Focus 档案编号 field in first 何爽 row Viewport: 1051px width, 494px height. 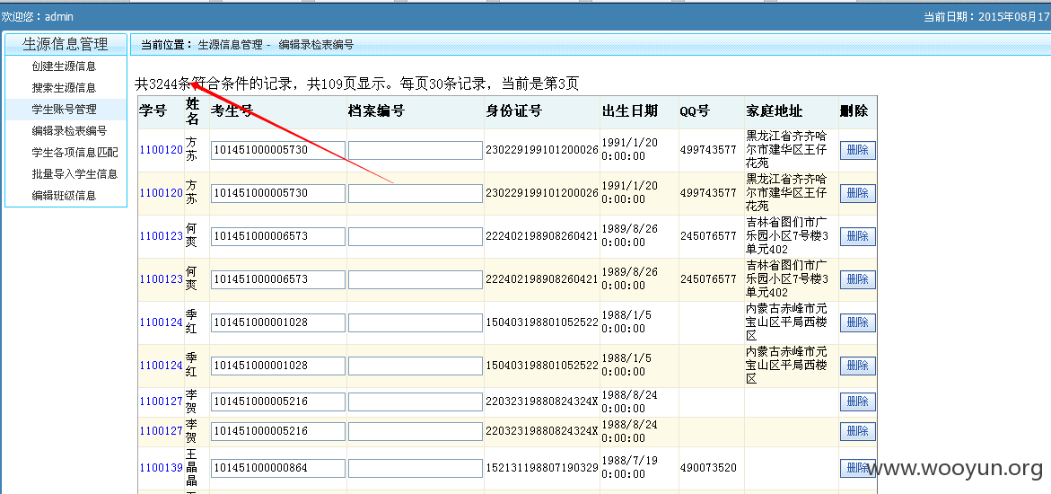click(x=416, y=236)
